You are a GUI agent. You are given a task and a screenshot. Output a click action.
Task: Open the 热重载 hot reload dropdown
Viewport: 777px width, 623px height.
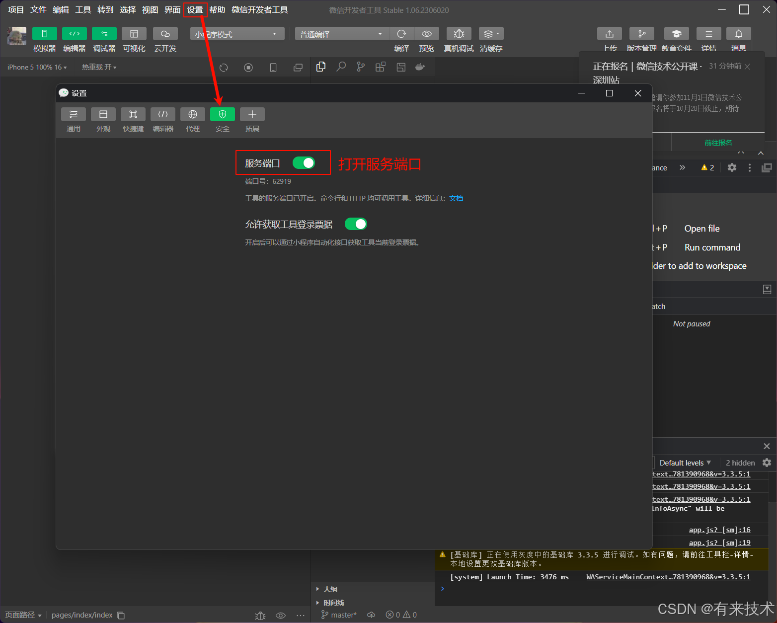point(99,67)
